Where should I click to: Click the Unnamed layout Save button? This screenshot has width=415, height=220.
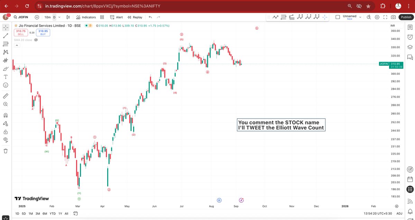(350, 19)
